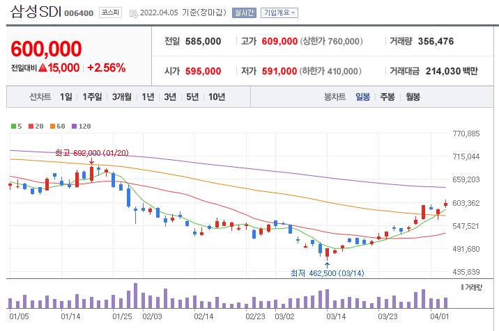Click the 하한가 410,000 text
The width and height of the screenshot is (499, 331).
pyautogui.click(x=330, y=71)
